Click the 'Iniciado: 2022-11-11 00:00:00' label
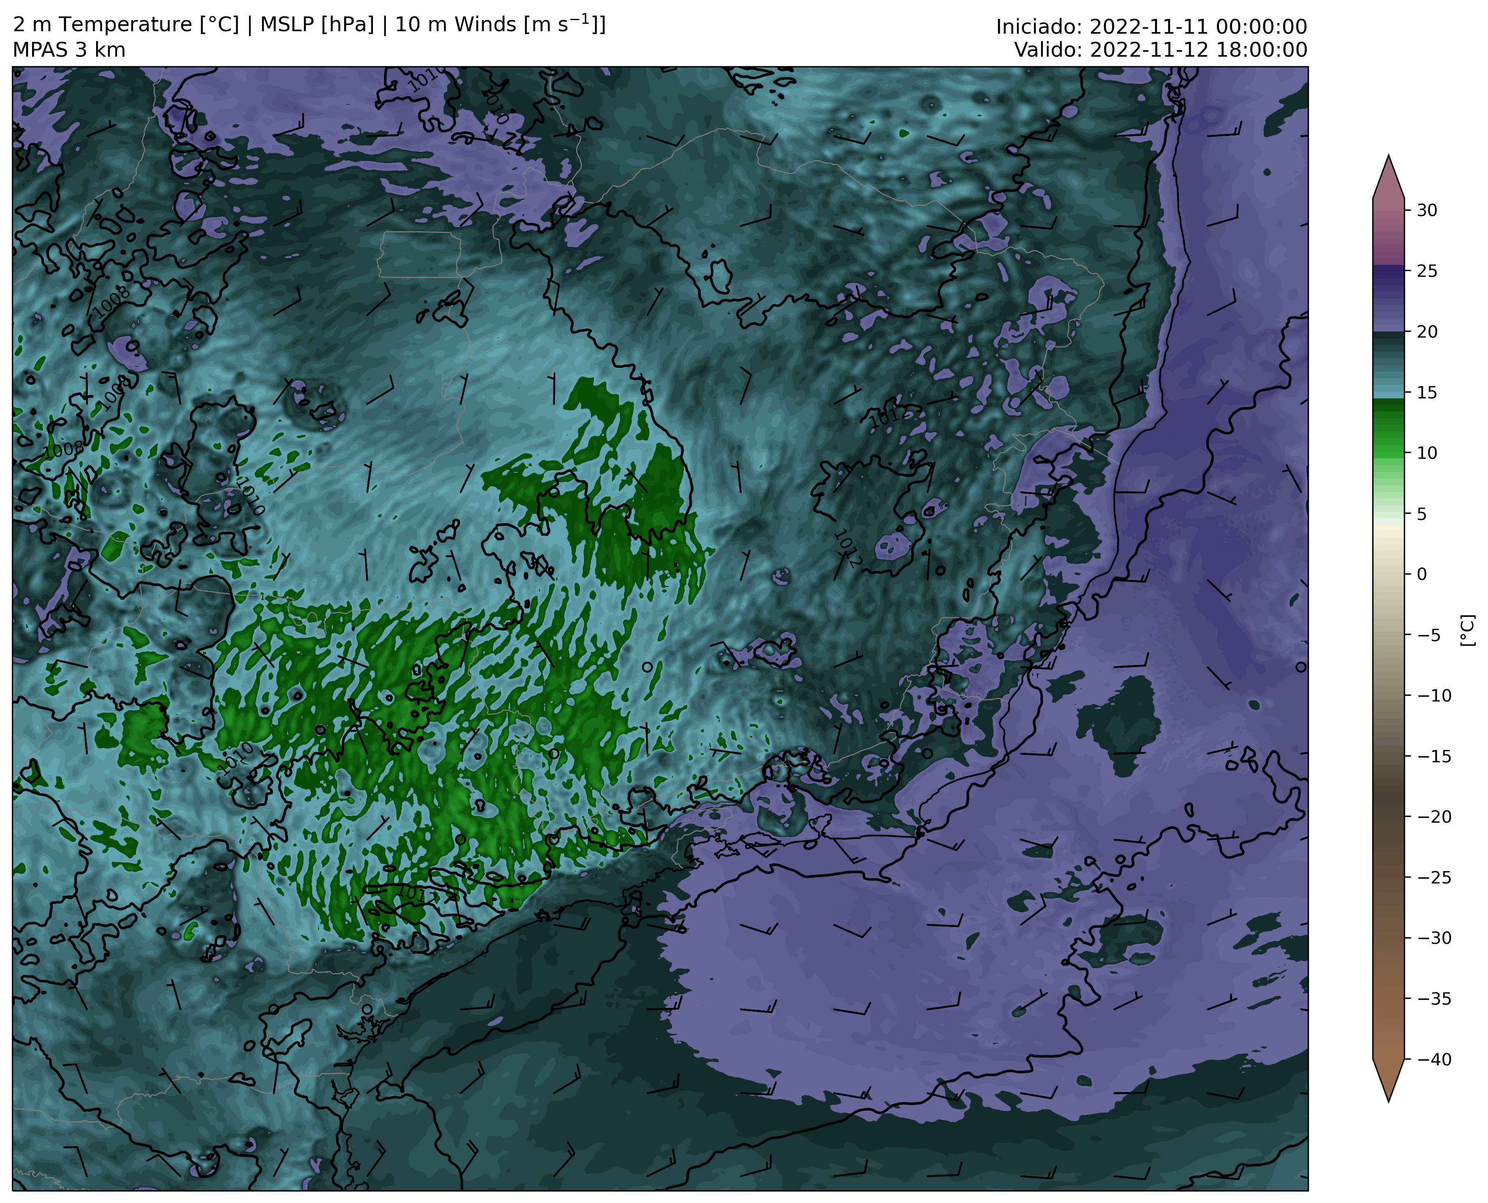Image resolution: width=1488 pixels, height=1203 pixels. (x=1151, y=27)
